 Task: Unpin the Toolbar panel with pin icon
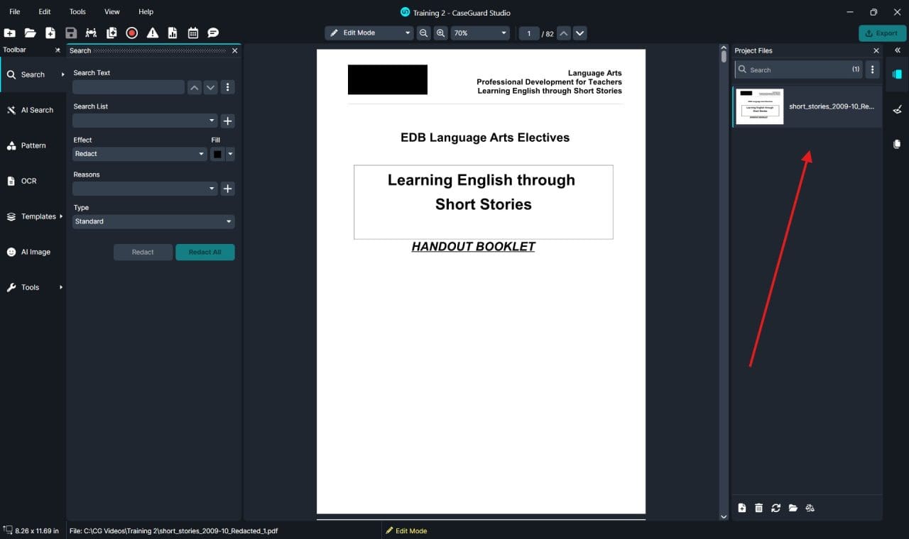(x=58, y=50)
